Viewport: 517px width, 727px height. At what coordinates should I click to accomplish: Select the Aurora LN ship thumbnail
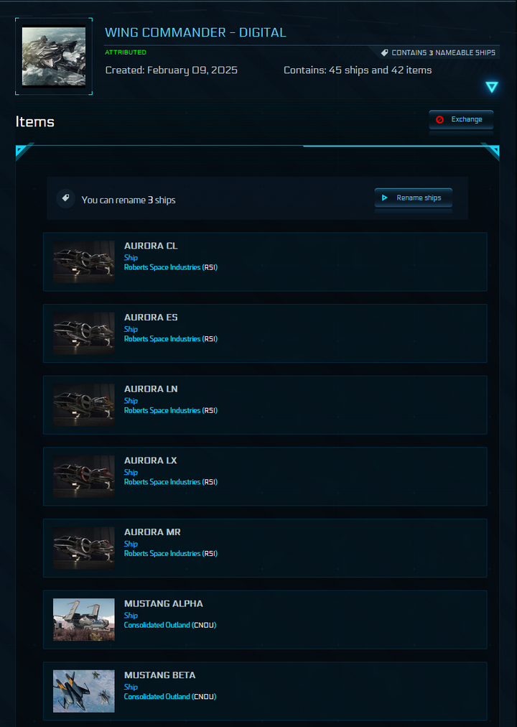(x=84, y=404)
